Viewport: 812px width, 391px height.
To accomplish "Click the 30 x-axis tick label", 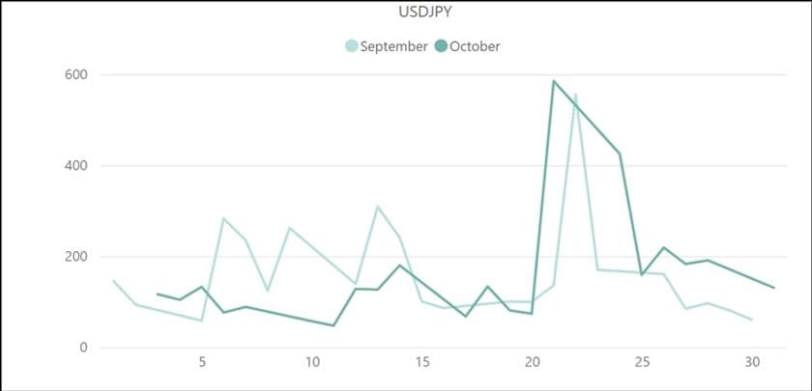I will (x=752, y=364).
